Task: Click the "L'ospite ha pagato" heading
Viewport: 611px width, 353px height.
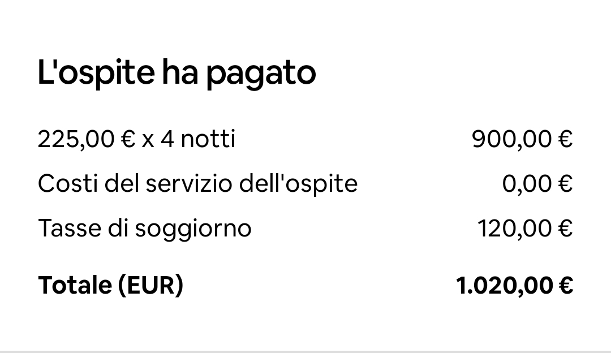Action: pyautogui.click(x=177, y=73)
